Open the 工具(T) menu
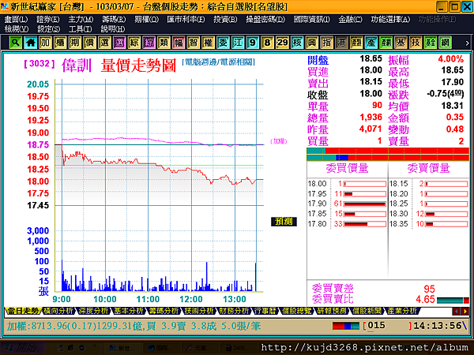Screen dimensions: 474x355 [81, 29]
